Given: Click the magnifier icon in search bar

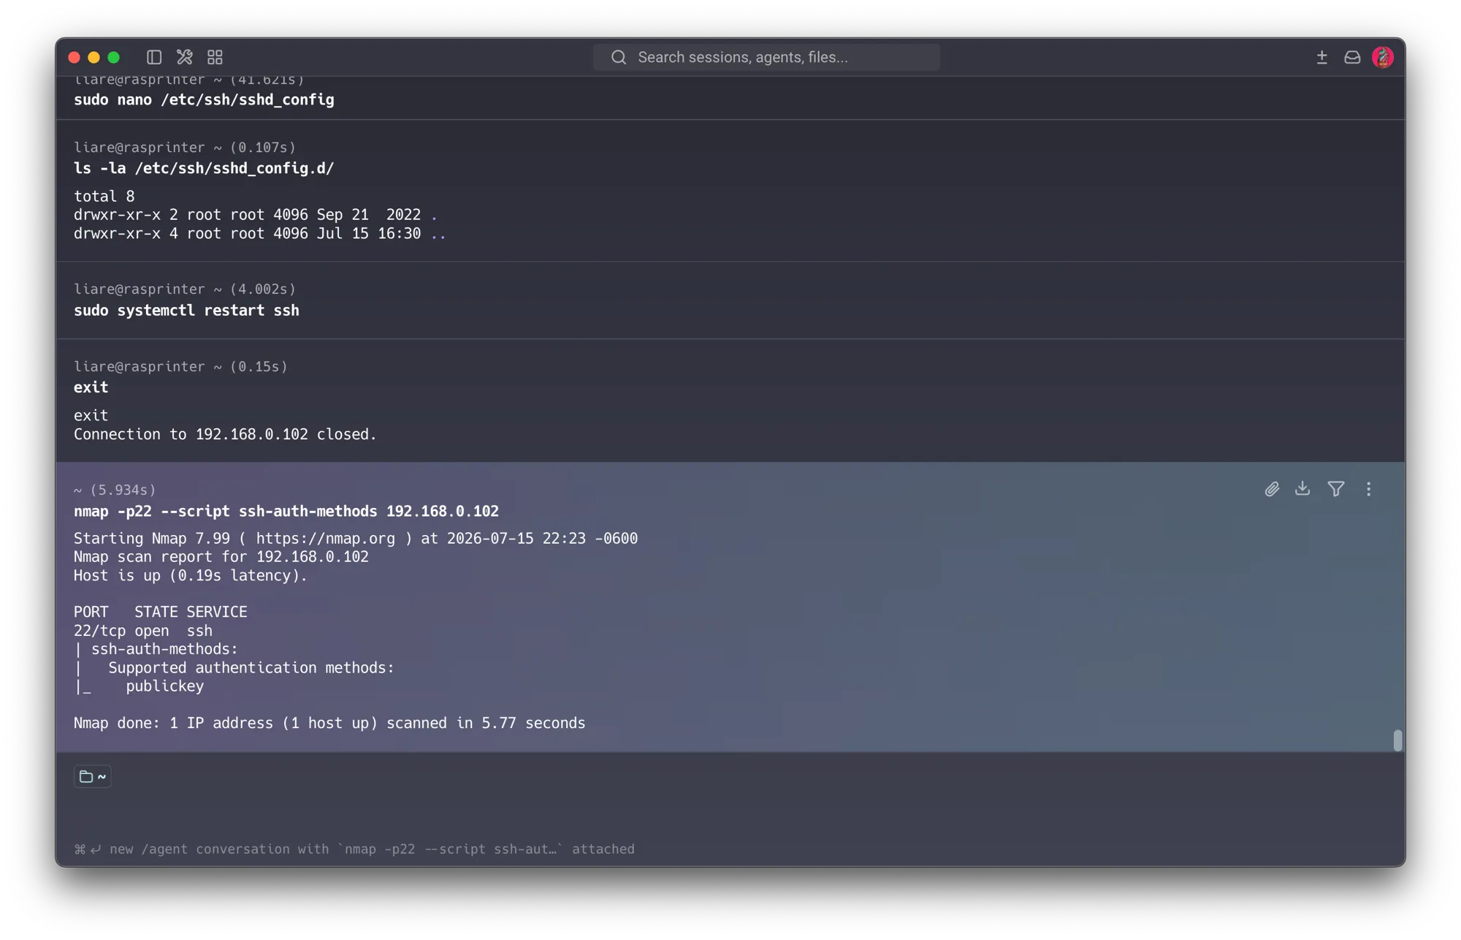Looking at the screenshot, I should (619, 57).
